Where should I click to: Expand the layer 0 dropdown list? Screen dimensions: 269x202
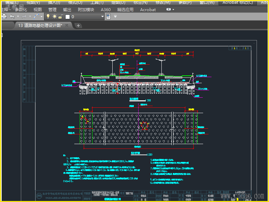[103, 16]
